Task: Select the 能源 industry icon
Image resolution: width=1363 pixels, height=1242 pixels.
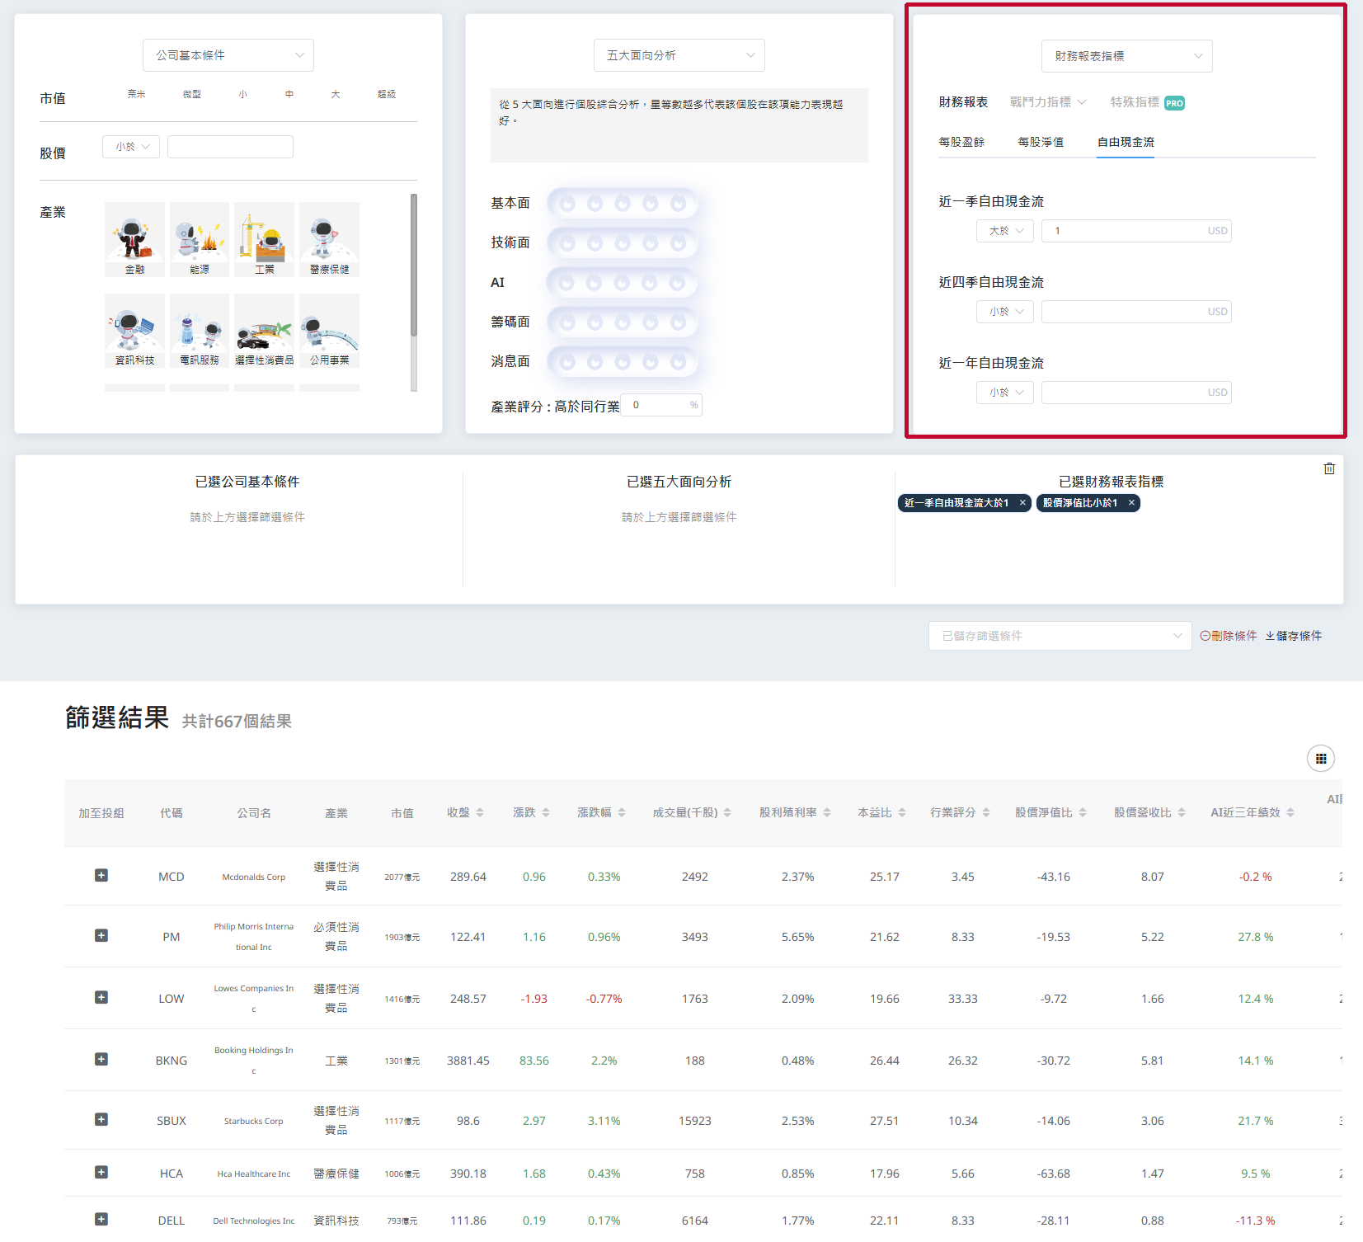Action: 199,239
